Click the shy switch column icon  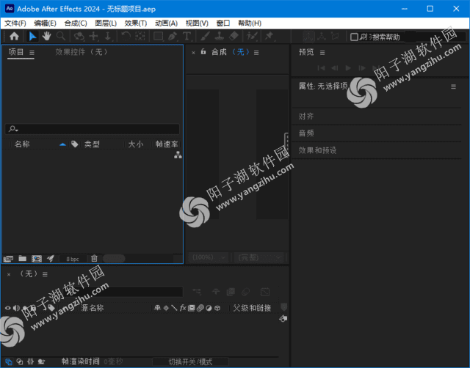coord(157,308)
